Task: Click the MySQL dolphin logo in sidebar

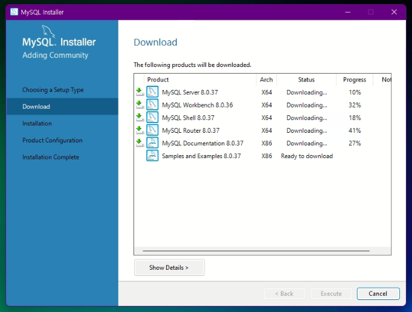Action: coord(48,31)
